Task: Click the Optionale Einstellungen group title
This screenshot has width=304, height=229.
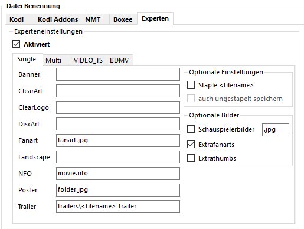Action: (x=226, y=72)
